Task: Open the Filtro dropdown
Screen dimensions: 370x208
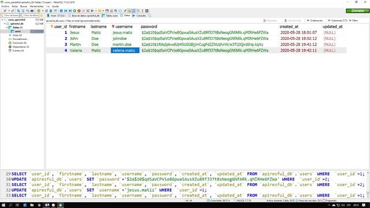Action: coord(353,21)
